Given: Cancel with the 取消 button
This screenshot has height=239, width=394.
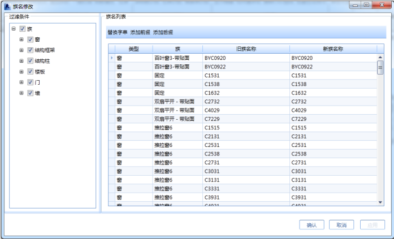Looking at the screenshot, I should (341, 225).
